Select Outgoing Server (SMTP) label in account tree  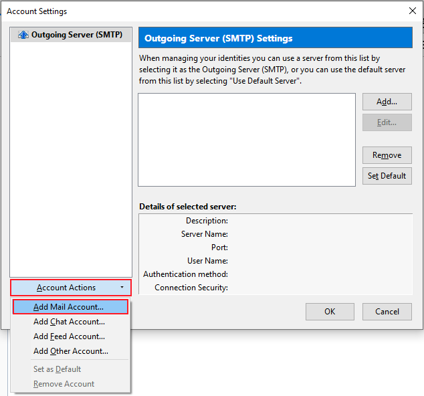[76, 35]
